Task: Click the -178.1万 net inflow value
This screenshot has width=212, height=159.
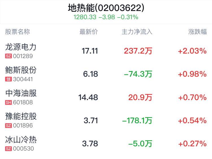Action: click(137, 121)
